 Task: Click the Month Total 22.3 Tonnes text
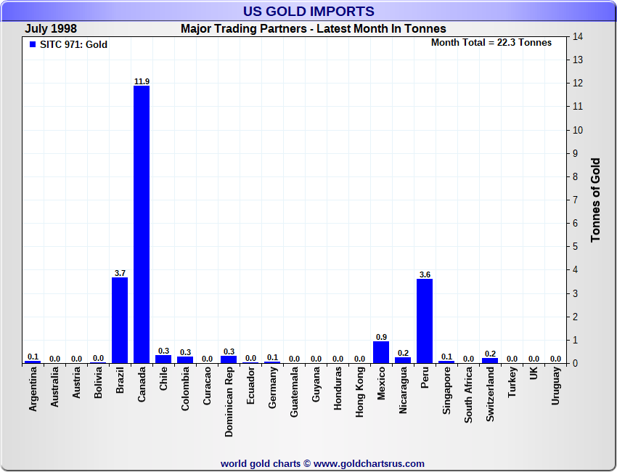pos(491,43)
